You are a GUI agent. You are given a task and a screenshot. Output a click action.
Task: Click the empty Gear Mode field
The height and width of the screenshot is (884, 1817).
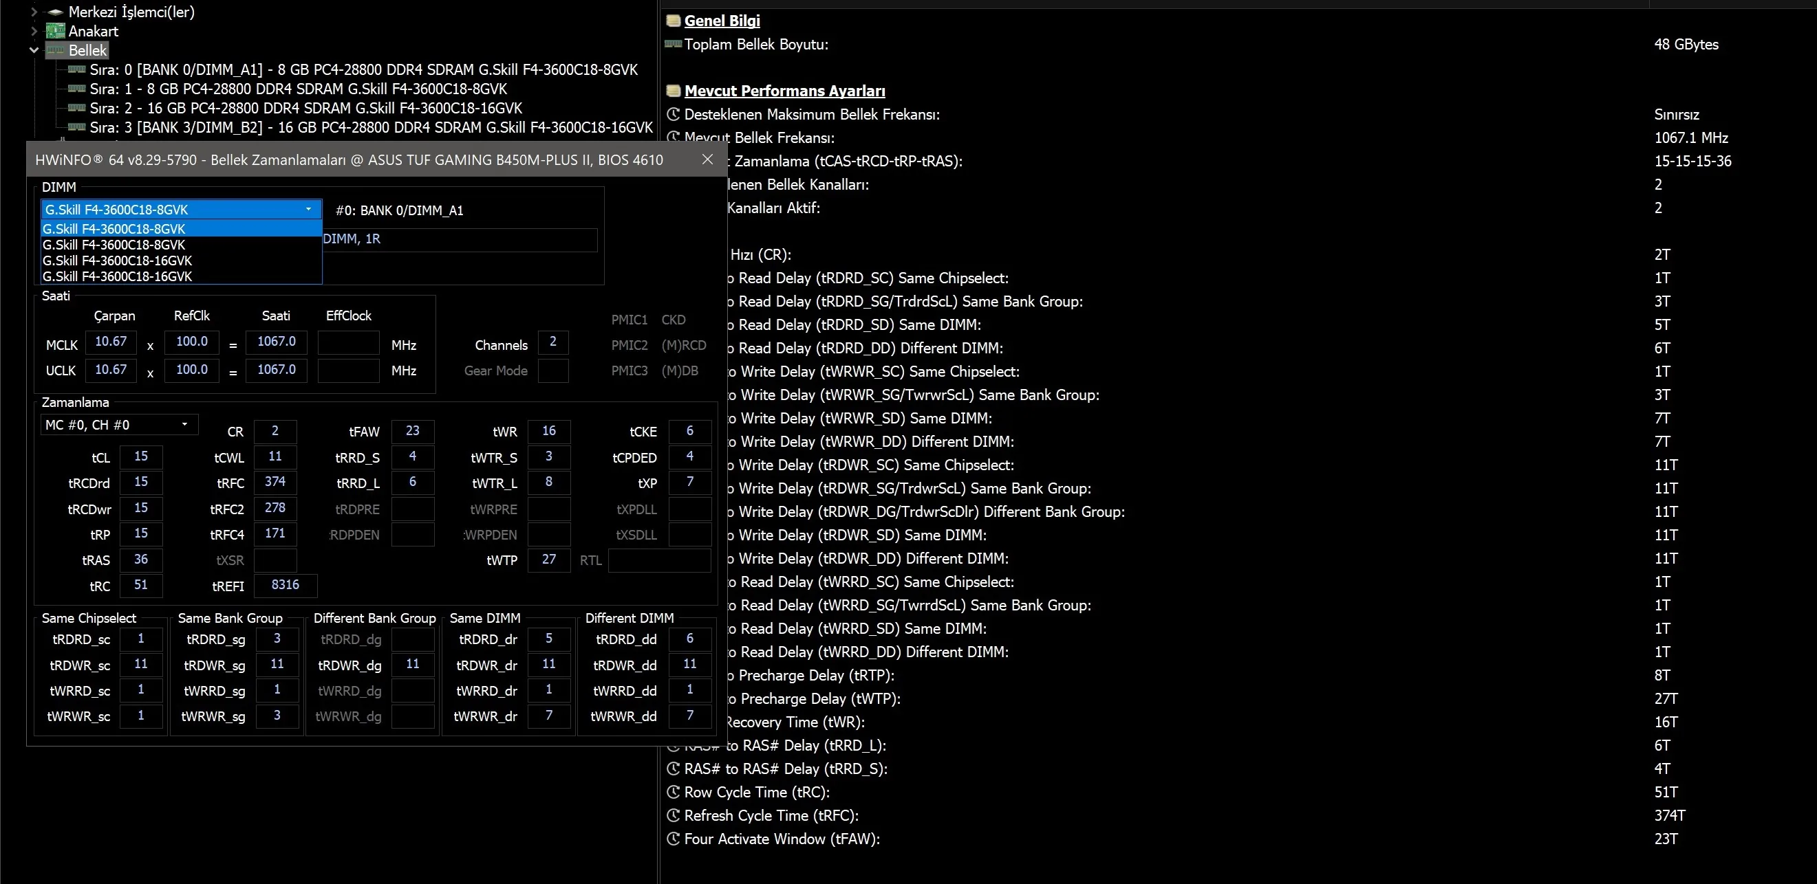point(553,370)
